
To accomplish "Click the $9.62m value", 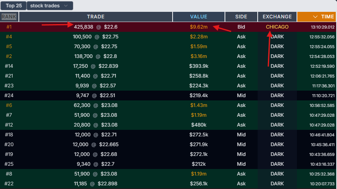I will 199,27.
